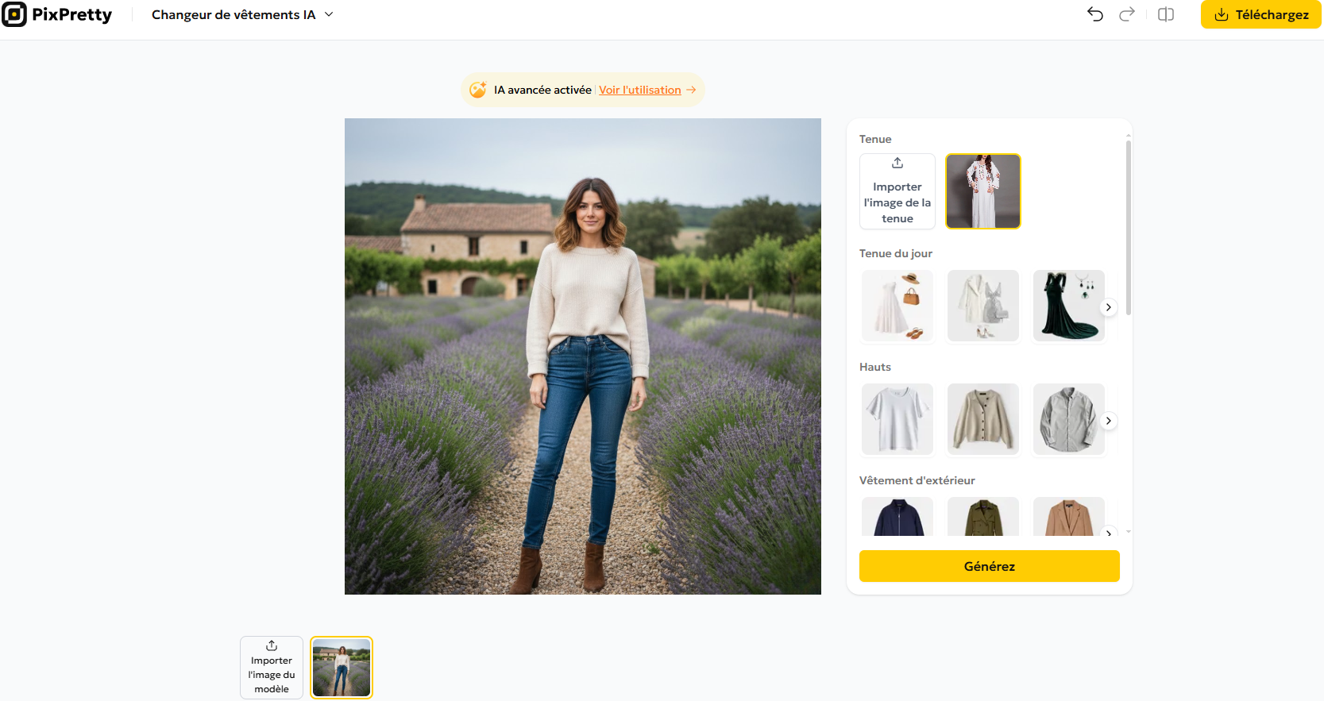Toggle the before/after compare view icon

1165,14
